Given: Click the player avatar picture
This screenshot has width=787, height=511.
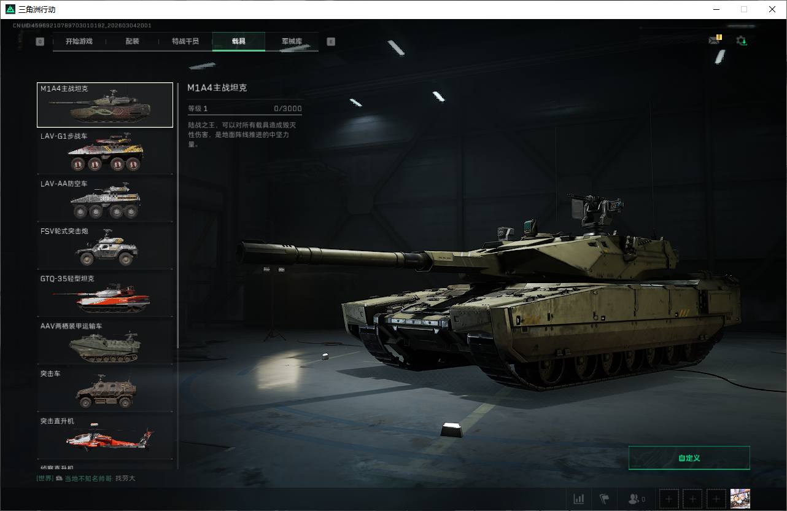Looking at the screenshot, I should [x=740, y=499].
